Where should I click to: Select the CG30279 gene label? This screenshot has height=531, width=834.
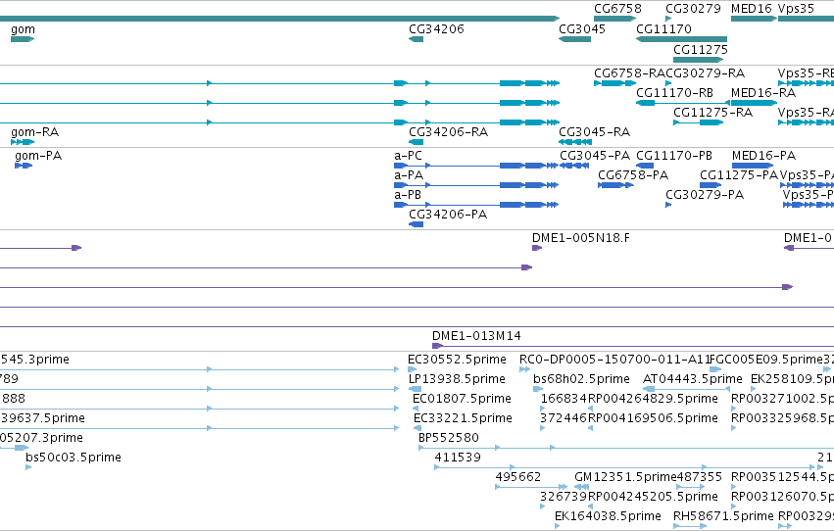[693, 9]
